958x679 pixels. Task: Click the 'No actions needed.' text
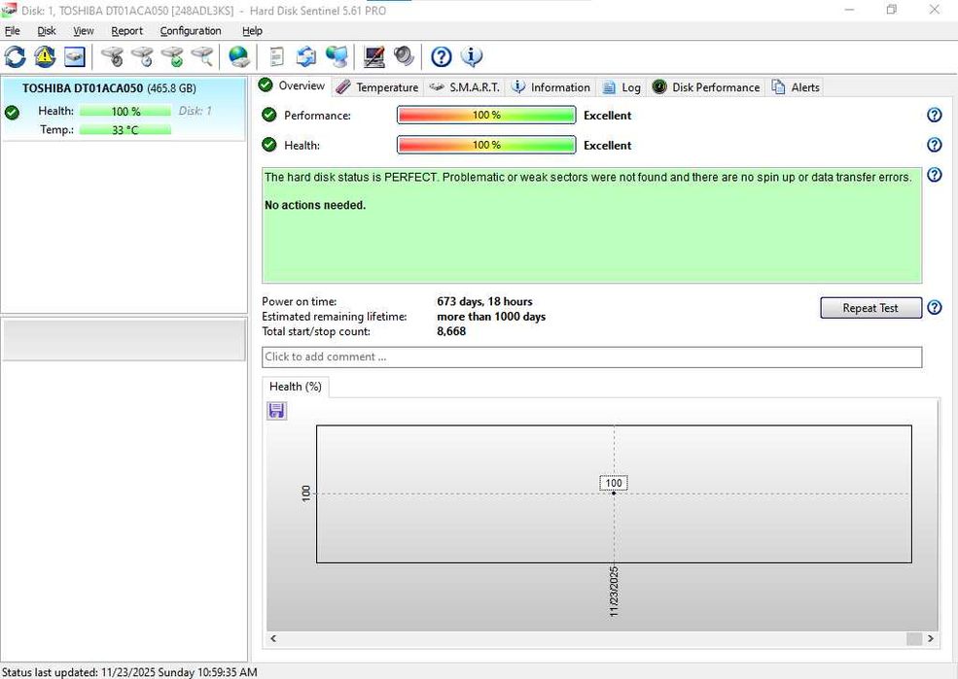click(315, 206)
